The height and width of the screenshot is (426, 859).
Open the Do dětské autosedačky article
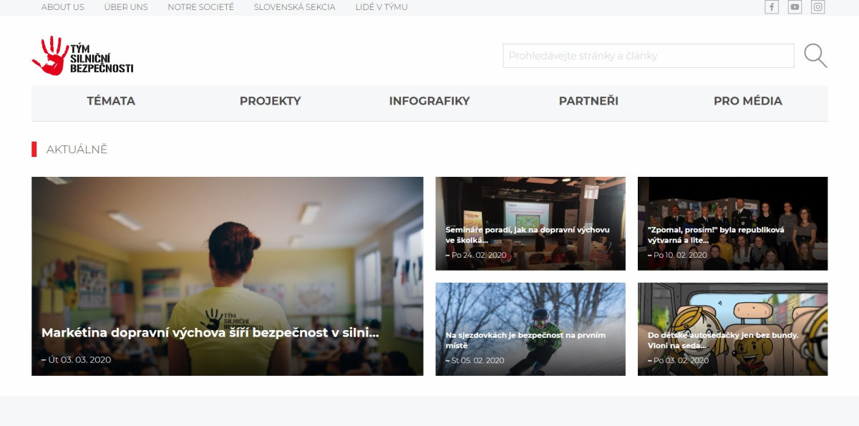(732, 329)
